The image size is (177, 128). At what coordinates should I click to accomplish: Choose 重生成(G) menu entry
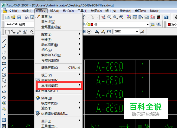(59, 22)
